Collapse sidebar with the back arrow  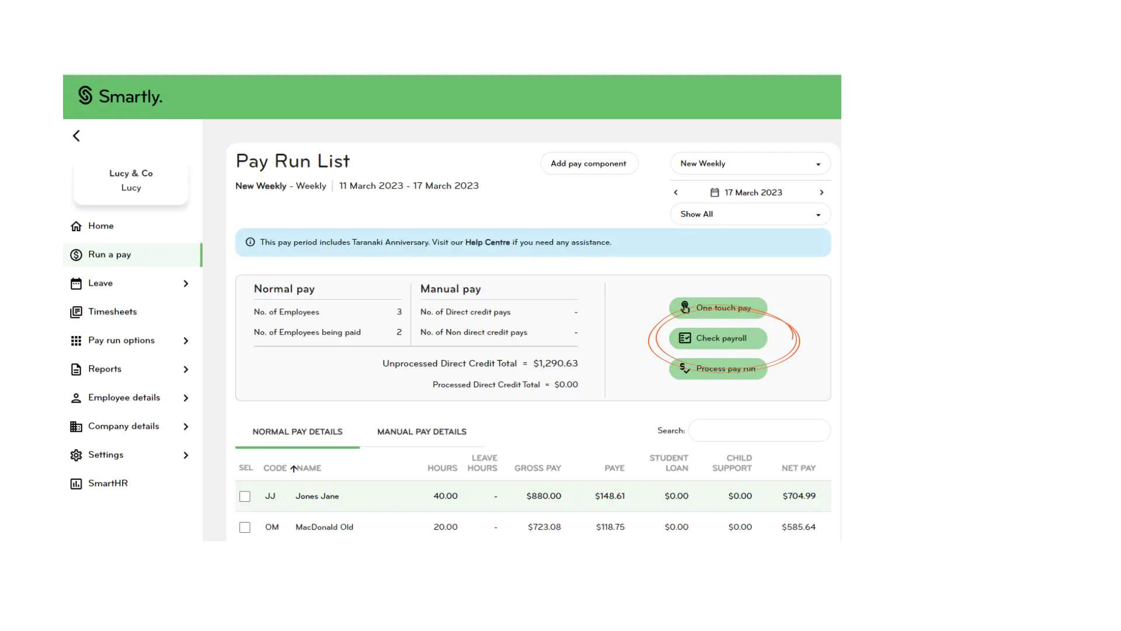pyautogui.click(x=76, y=136)
